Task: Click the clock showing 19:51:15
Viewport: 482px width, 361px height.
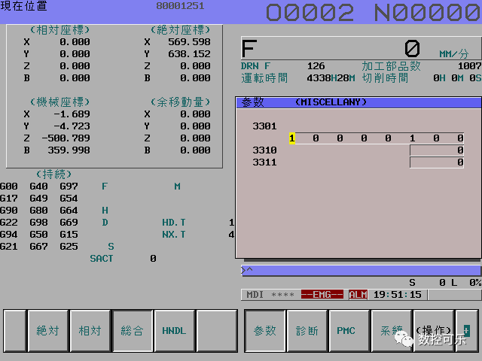Action: point(397,295)
